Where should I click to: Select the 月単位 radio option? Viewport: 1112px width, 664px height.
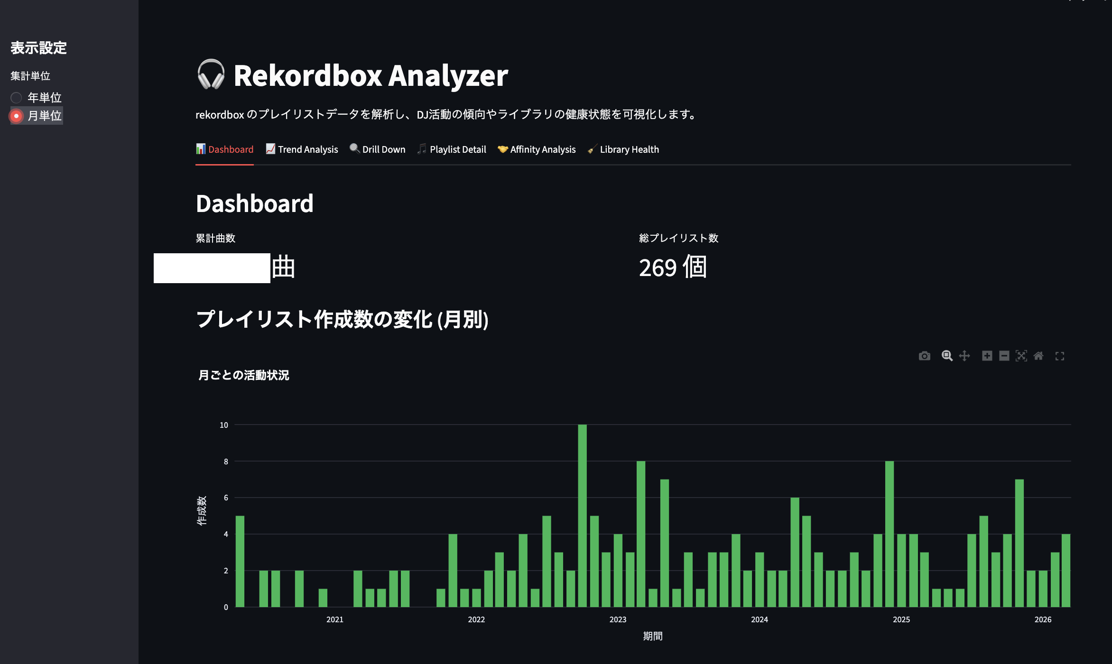17,116
